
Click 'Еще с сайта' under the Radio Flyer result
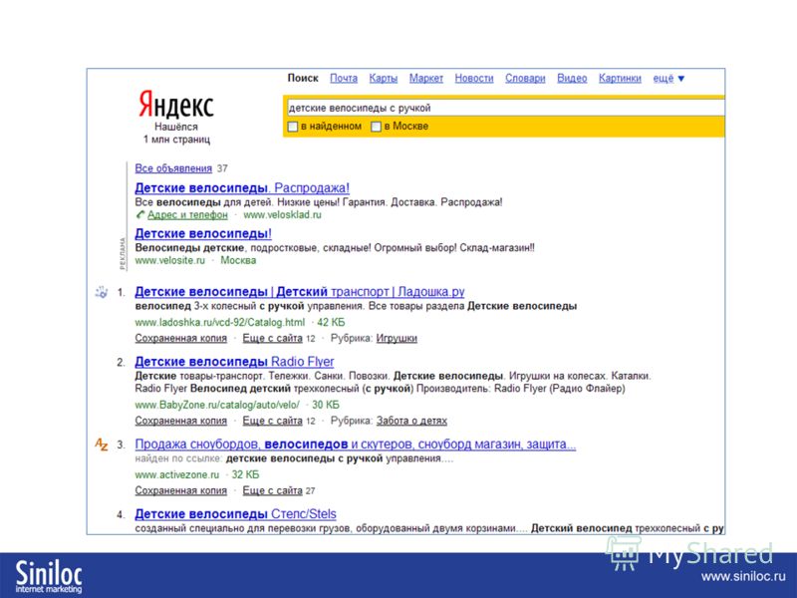coord(272,421)
